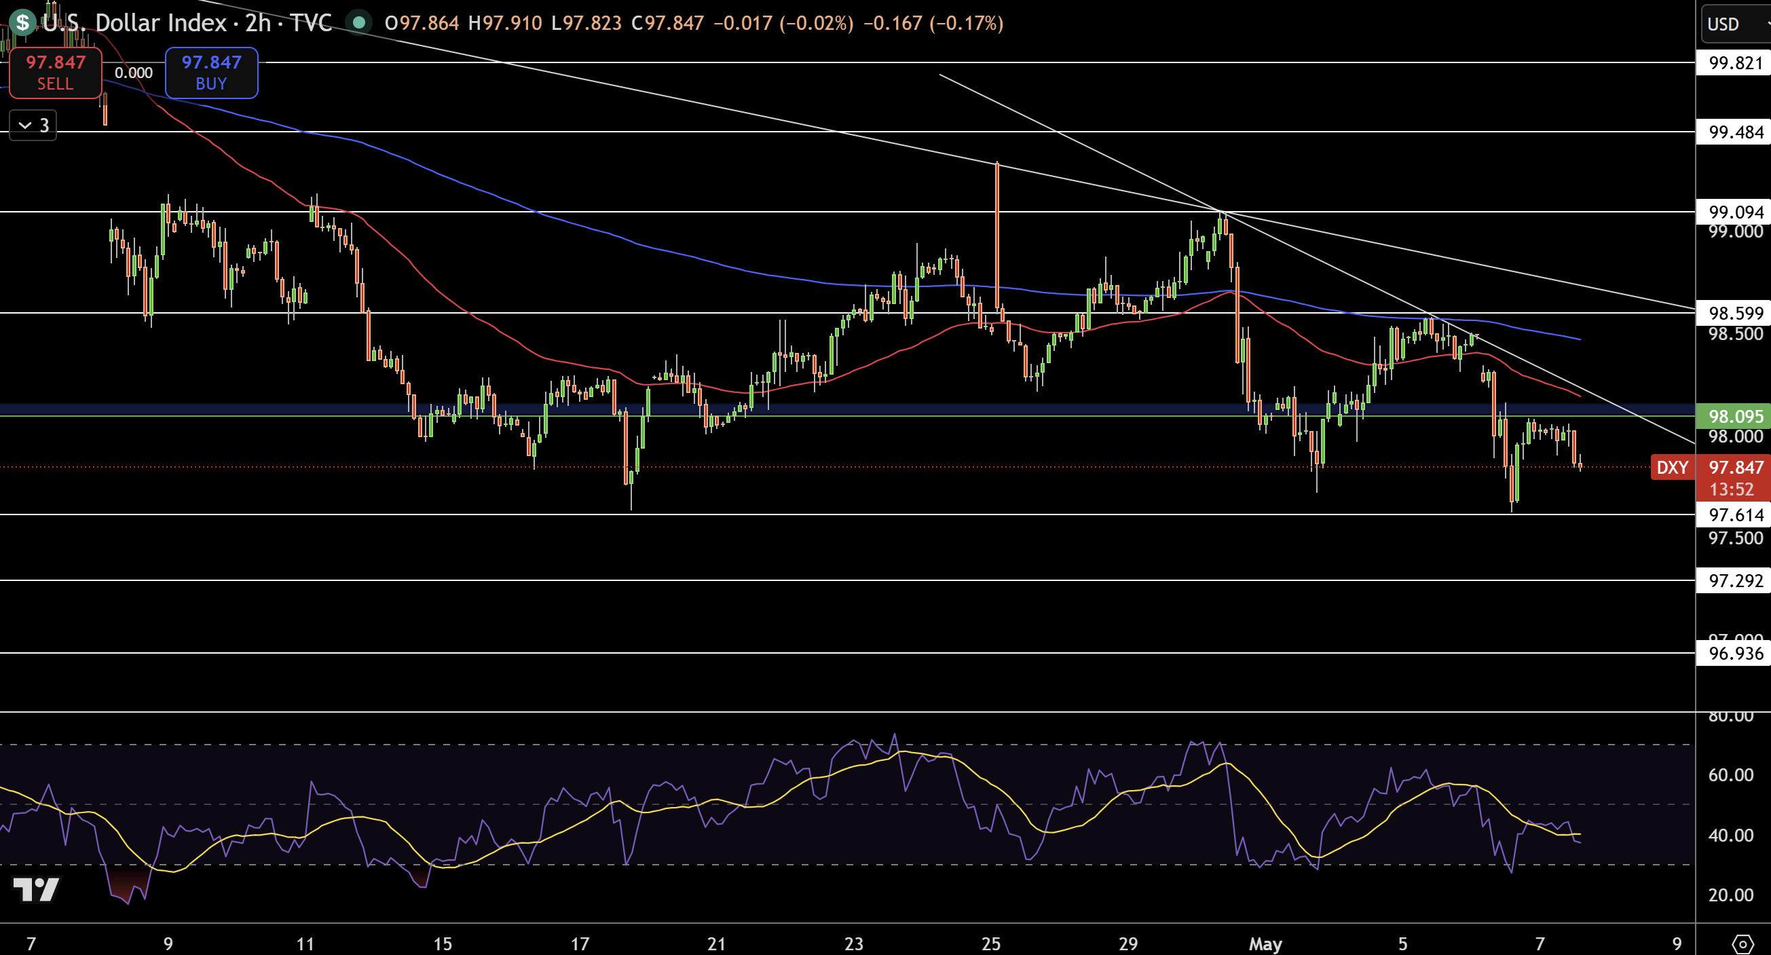
Task: Select the 97.292 price level label
Action: click(1735, 580)
